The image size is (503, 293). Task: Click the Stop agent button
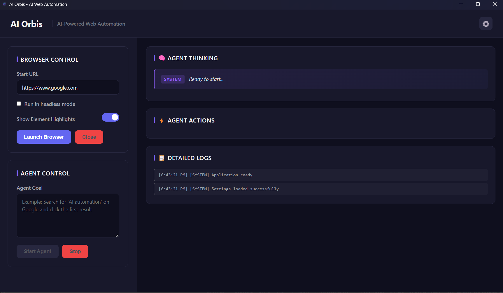click(x=75, y=251)
